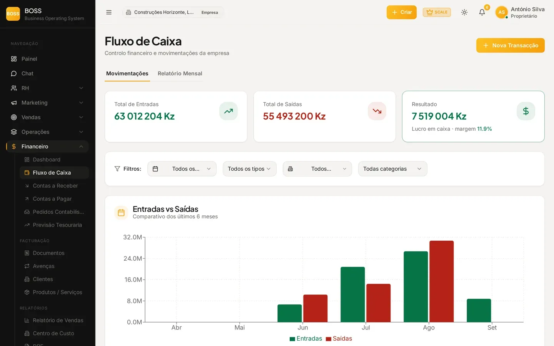Open Documentos under Facturação
The image size is (554, 346).
coord(54,253)
